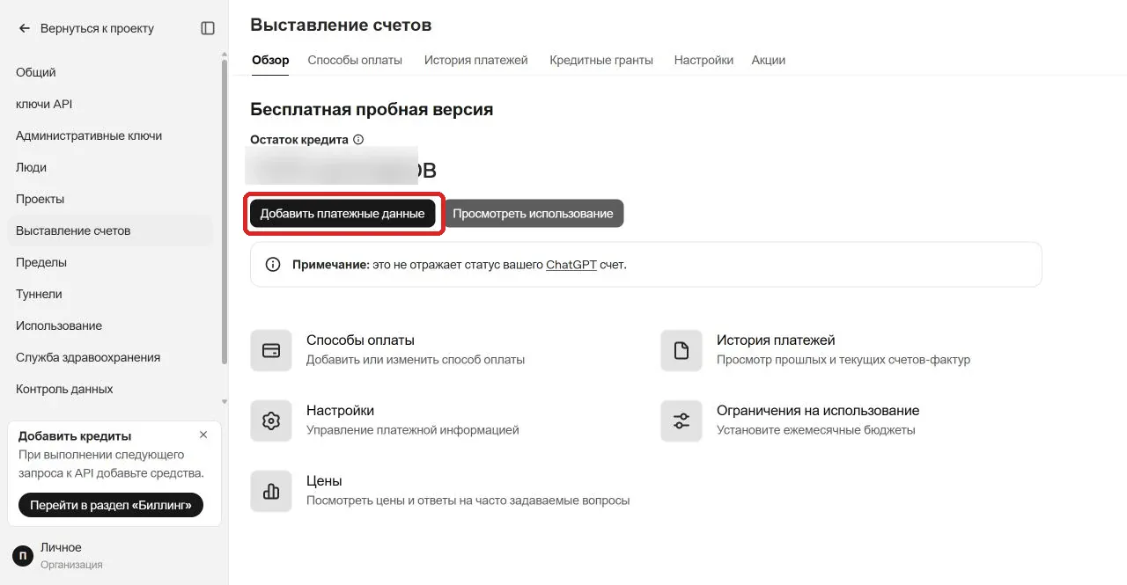Click the sliders icon for Ограничения на использование

tap(681, 420)
